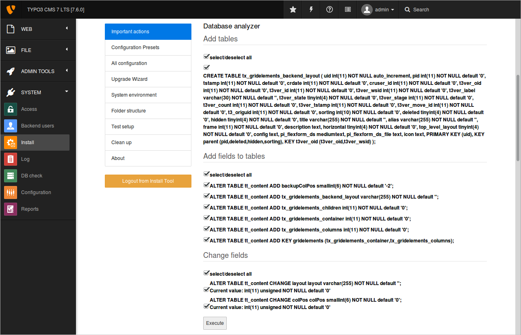The height and width of the screenshot is (335, 521).
Task: Open the Log module icon
Action: click(x=11, y=159)
